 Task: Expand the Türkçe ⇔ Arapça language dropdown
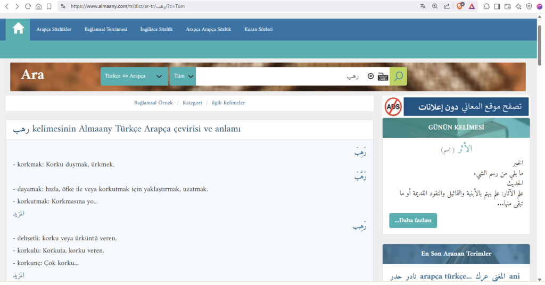tap(134, 76)
